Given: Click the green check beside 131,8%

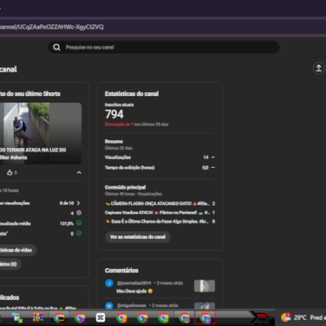Looking at the screenshot, I should point(79,223).
